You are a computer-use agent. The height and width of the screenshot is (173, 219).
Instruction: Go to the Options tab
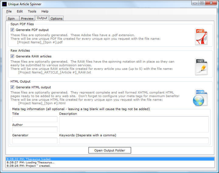pos(56,19)
